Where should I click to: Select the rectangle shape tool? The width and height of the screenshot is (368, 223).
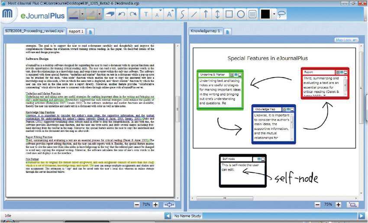coord(229,14)
